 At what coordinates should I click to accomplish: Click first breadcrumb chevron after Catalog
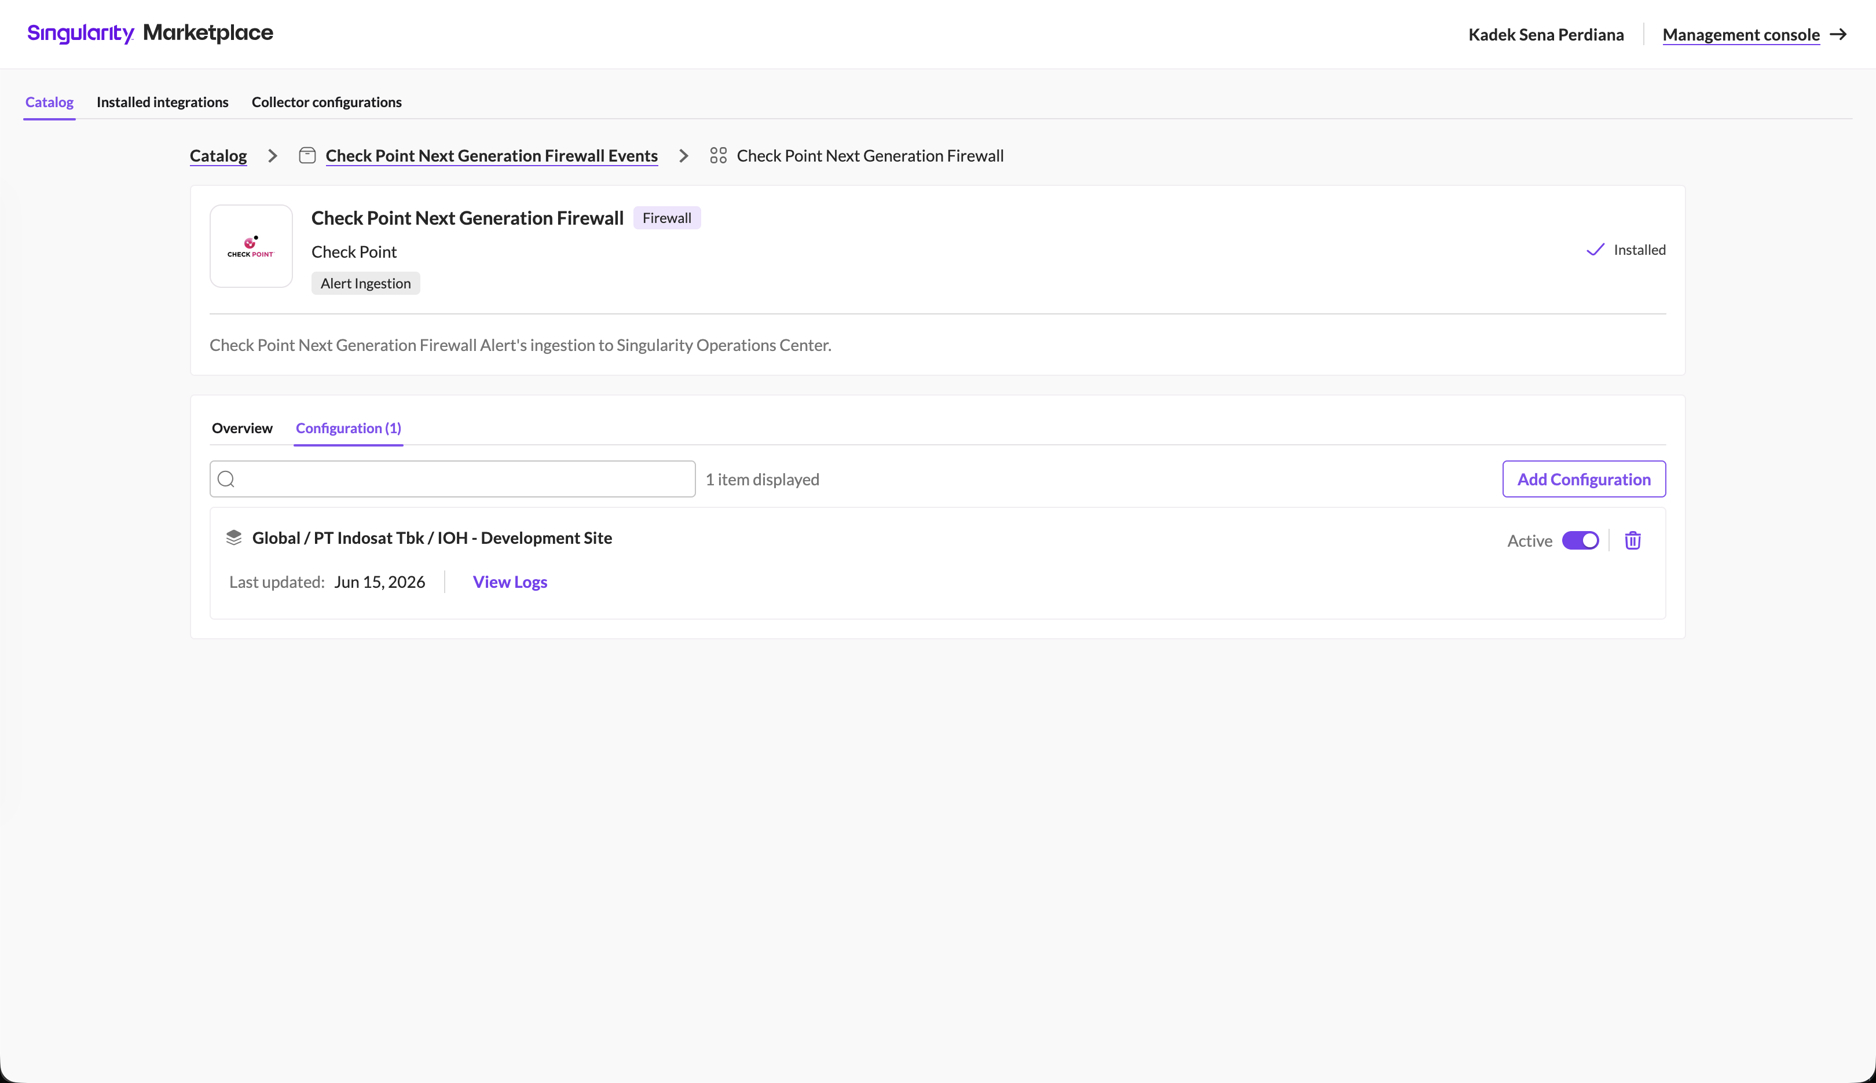(x=272, y=155)
